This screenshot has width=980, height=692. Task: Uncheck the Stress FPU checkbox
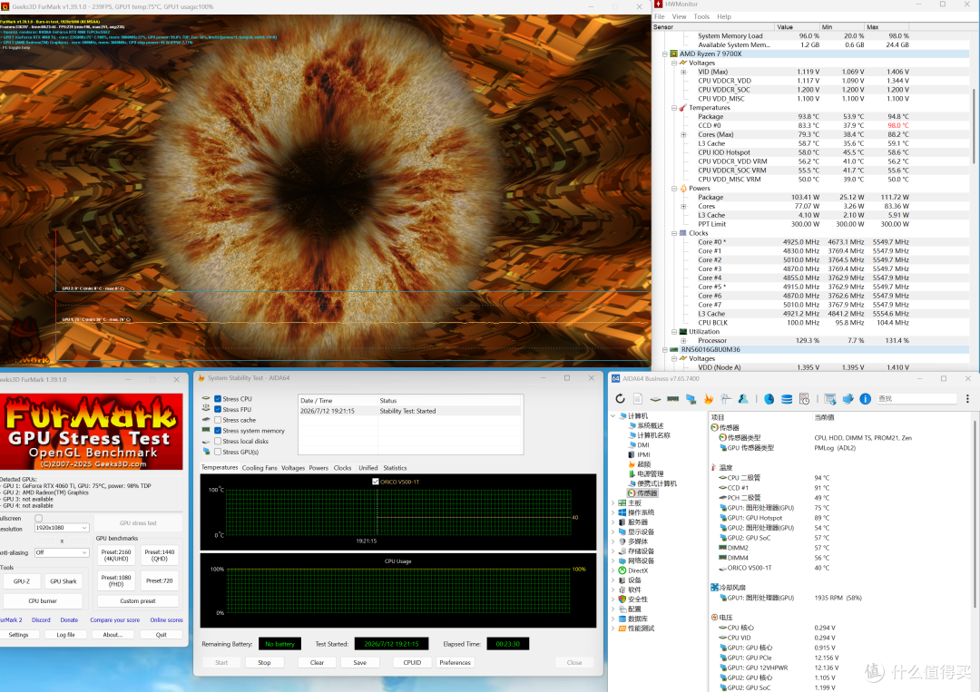[218, 409]
